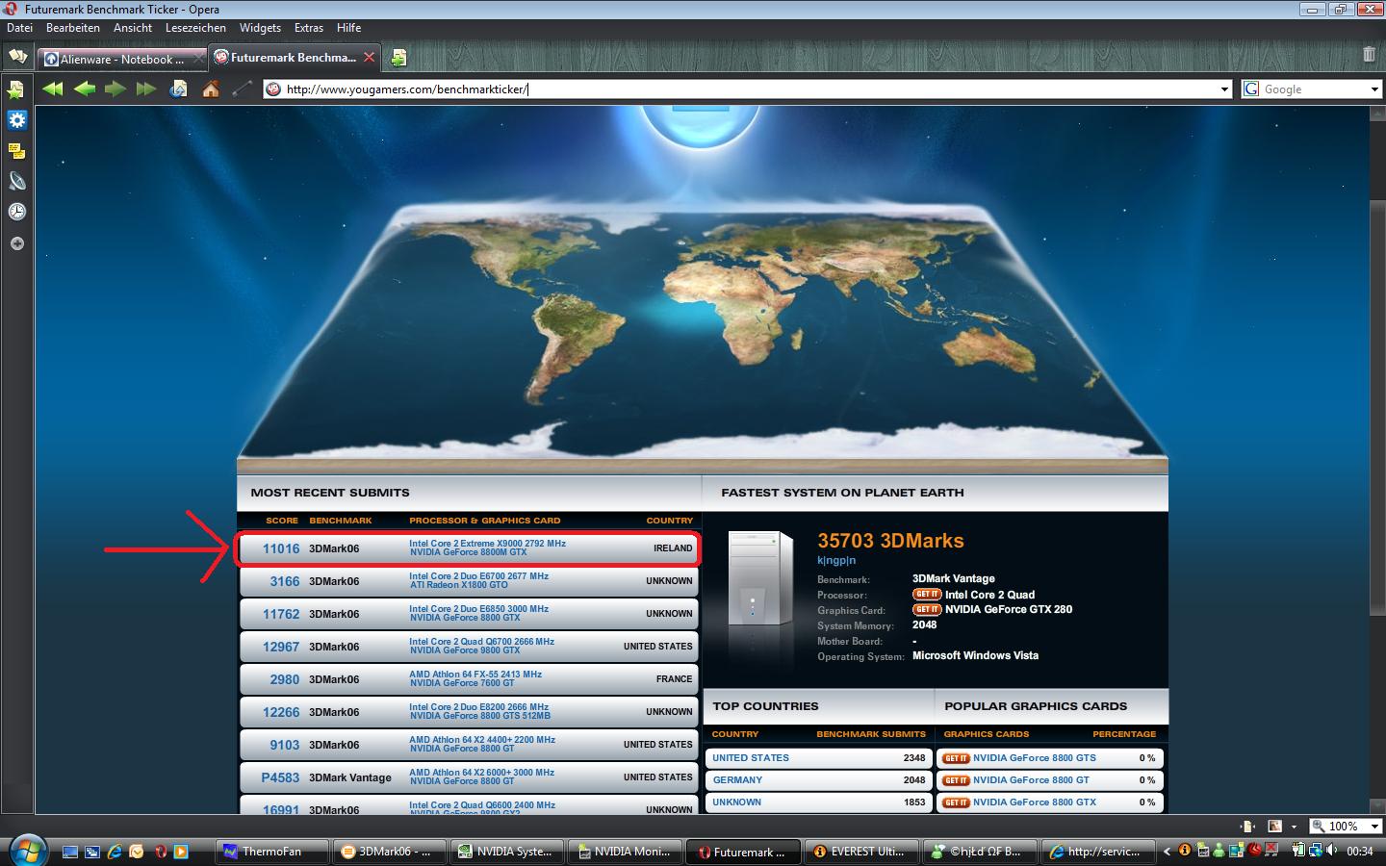The height and width of the screenshot is (866, 1386).
Task: Close the Futuremark Benchmark tab
Action: point(369,58)
